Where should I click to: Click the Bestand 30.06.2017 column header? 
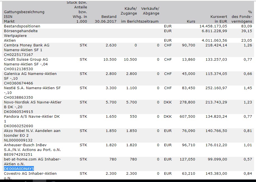click(x=106, y=19)
